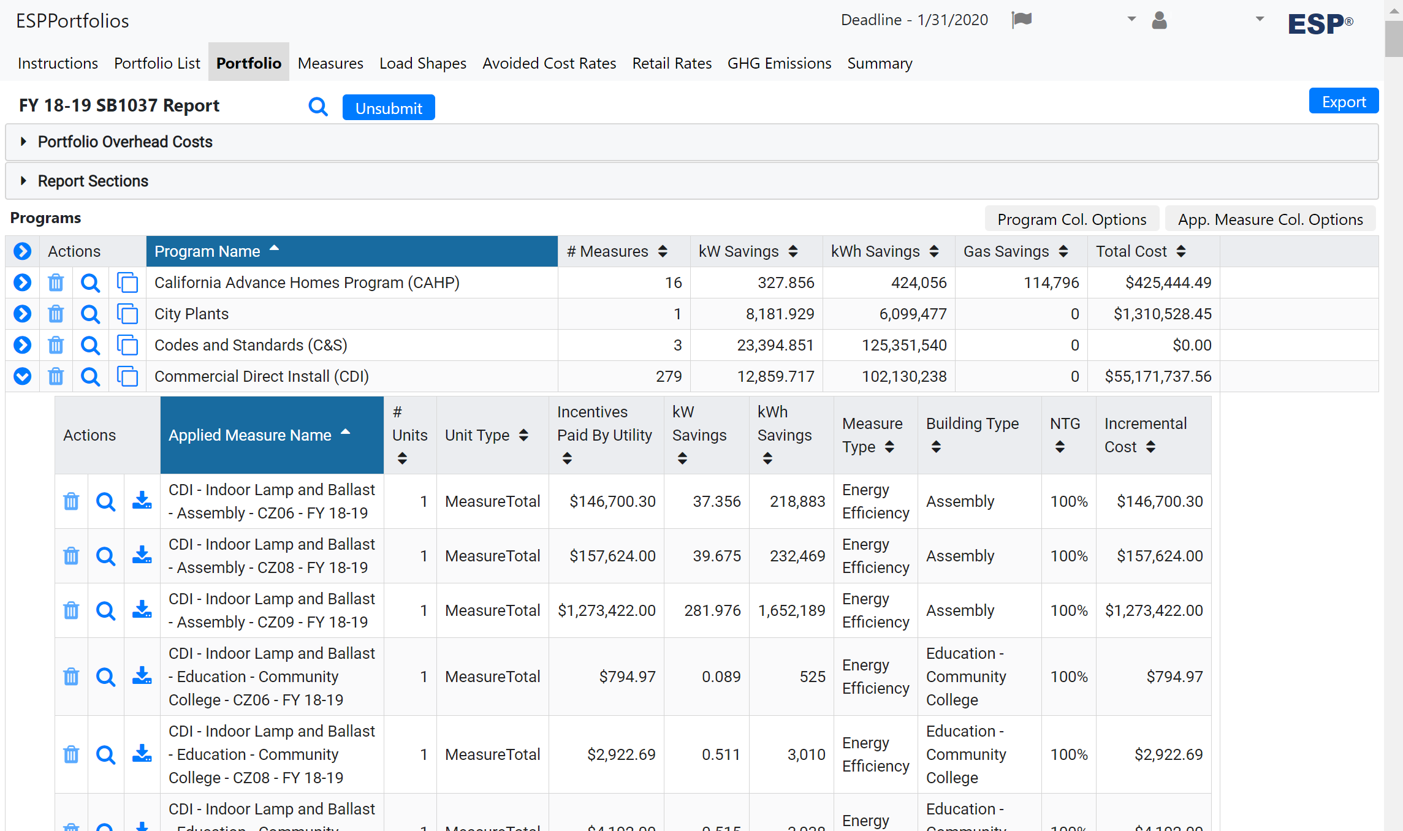Delete the Assembly CZ08 applied measure
The height and width of the screenshot is (831, 1403).
pyautogui.click(x=71, y=556)
